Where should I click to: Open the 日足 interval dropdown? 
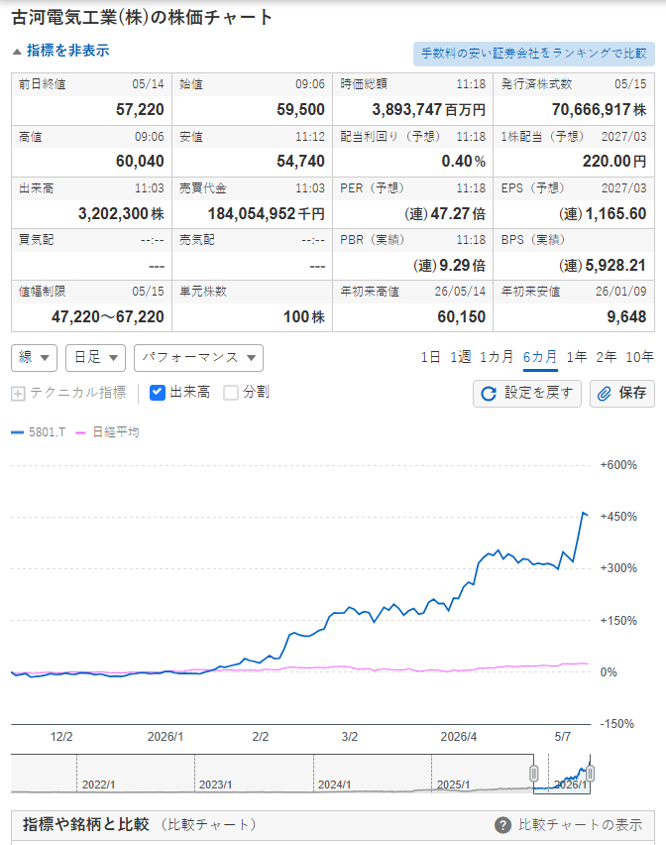coord(95,358)
